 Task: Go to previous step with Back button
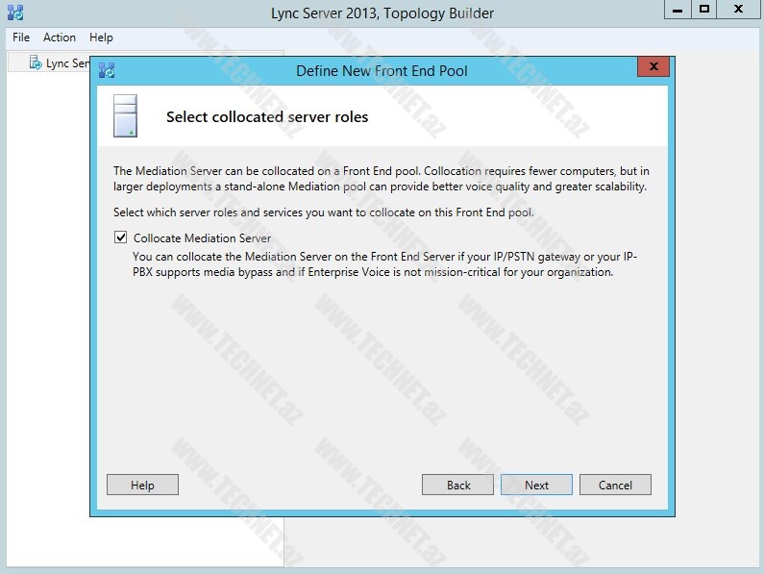[x=458, y=485]
